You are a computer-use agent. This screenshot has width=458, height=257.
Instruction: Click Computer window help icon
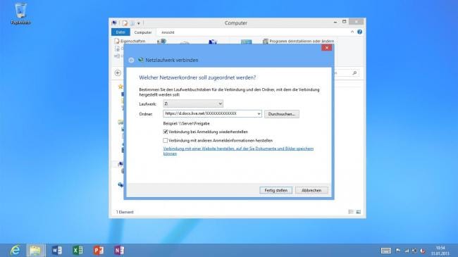(x=359, y=32)
